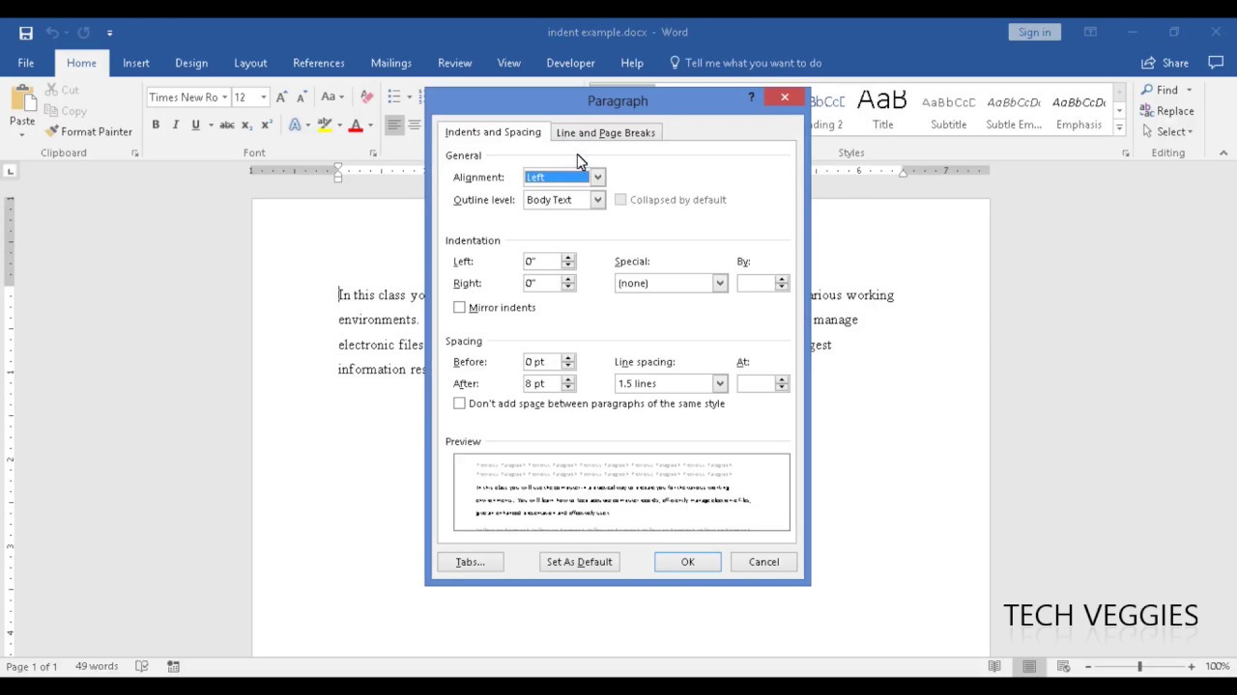Open Text Effects and Typography
This screenshot has height=695, width=1237.
[x=297, y=125]
